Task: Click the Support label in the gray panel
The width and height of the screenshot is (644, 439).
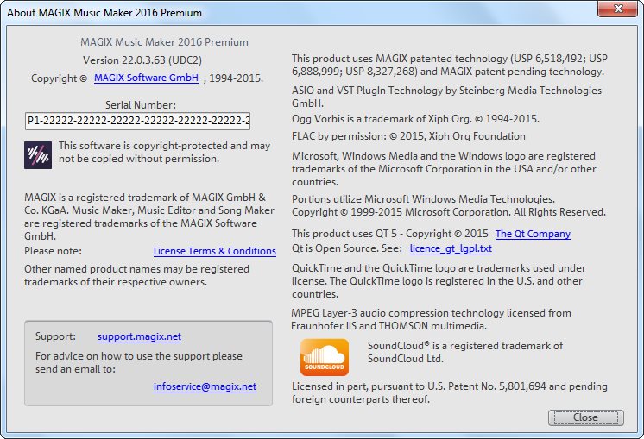Action: pyautogui.click(x=55, y=336)
